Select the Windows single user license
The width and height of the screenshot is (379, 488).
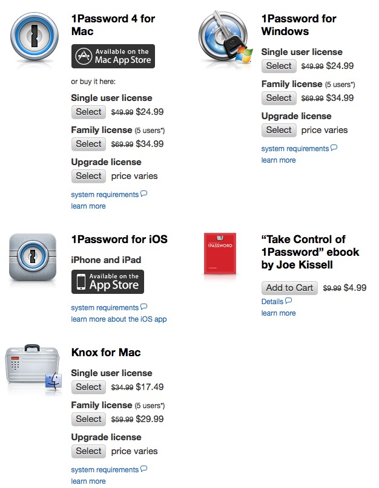pos(278,66)
